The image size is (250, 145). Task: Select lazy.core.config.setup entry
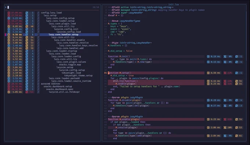(x=60, y=18)
